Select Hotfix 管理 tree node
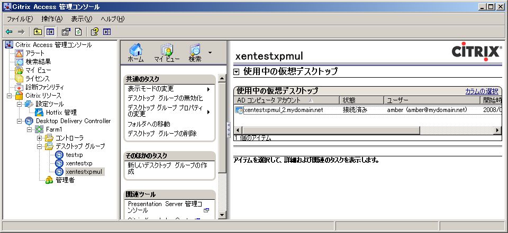508x233 pixels. click(x=61, y=113)
